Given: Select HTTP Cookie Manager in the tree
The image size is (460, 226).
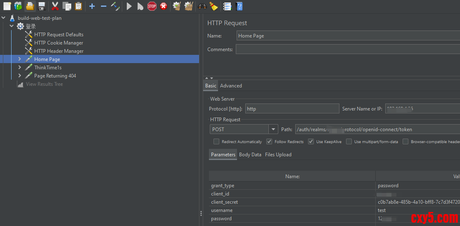Looking at the screenshot, I should tap(59, 43).
